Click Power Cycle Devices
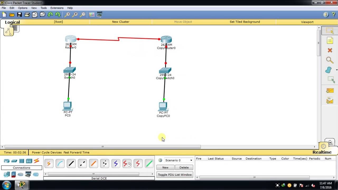Viewport: 338px width, 190px height. pos(47,152)
